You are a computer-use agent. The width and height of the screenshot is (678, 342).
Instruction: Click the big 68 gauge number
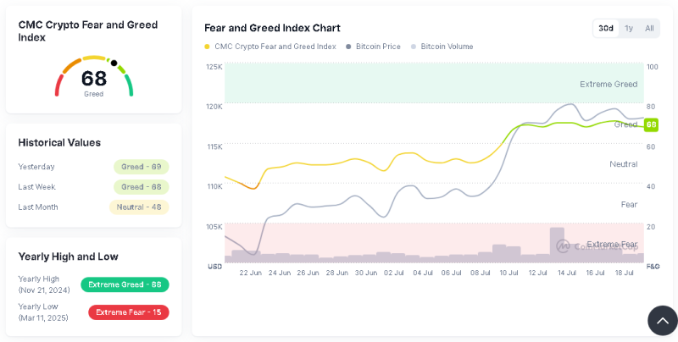pyautogui.click(x=94, y=79)
